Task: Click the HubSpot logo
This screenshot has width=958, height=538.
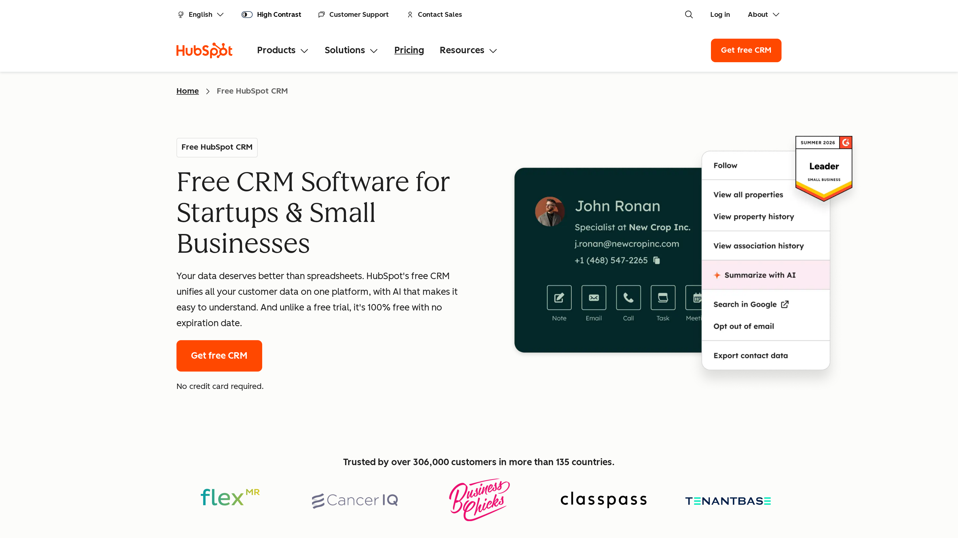Action: (x=204, y=50)
